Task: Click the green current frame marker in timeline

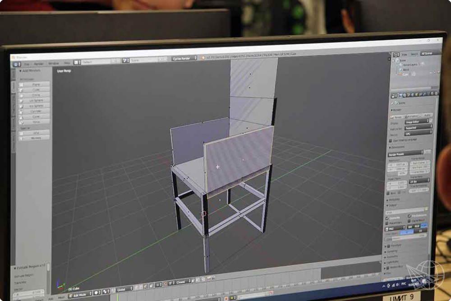Action: click(117, 297)
